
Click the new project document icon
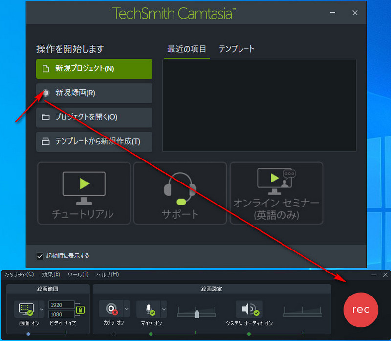45,68
